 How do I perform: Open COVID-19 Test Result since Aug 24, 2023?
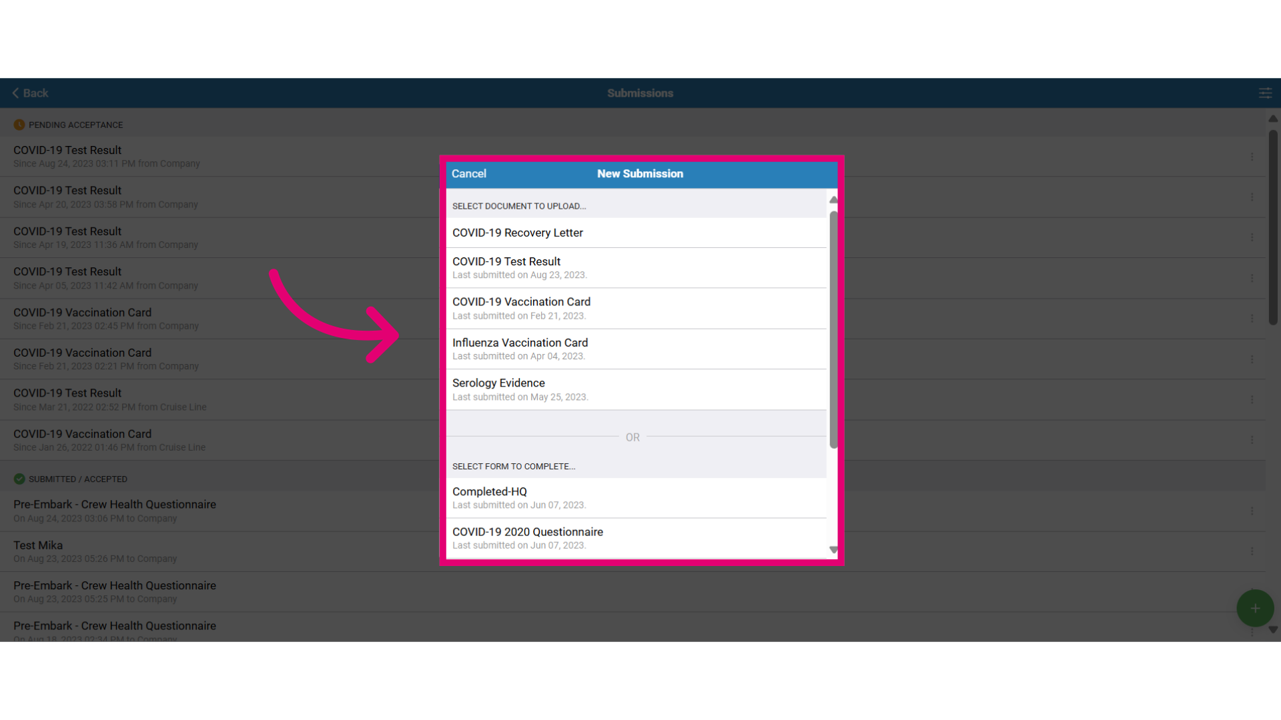(632, 157)
